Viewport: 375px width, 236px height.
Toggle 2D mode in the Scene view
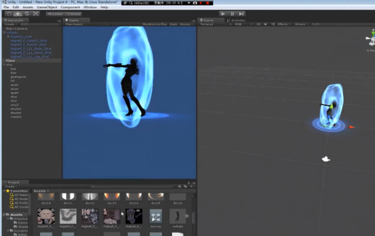[x=258, y=24]
